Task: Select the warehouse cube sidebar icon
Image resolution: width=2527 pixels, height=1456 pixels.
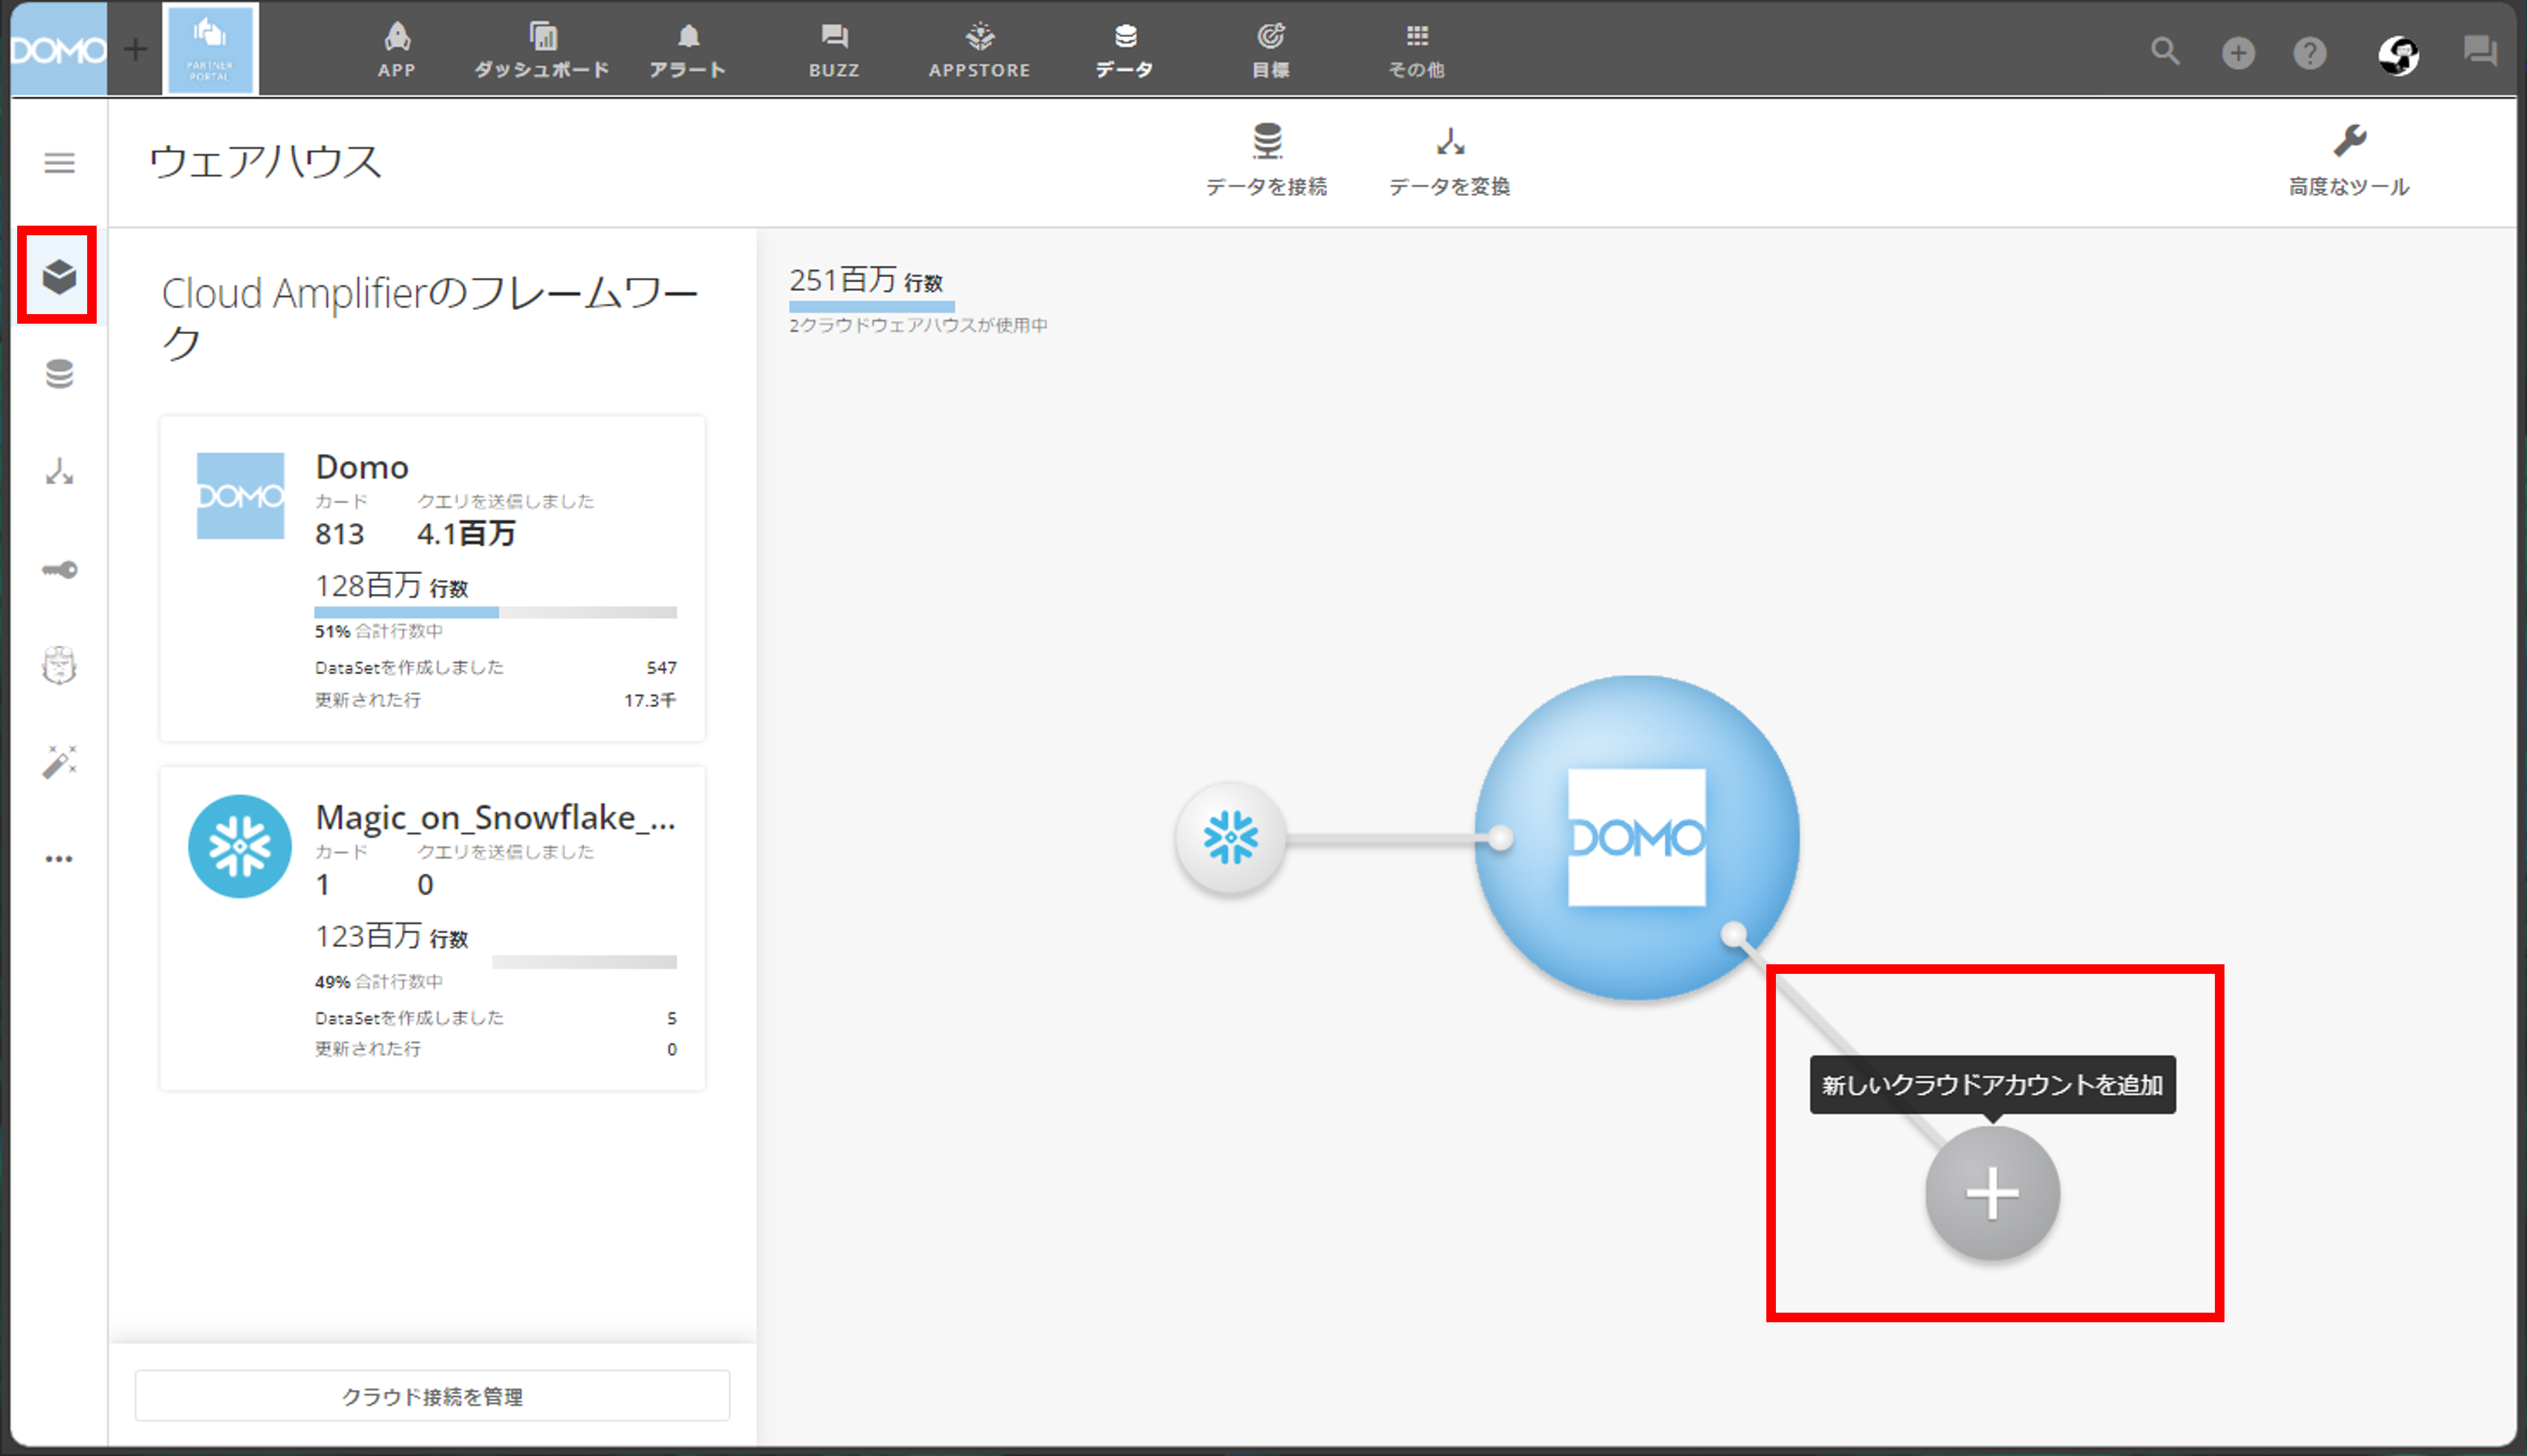Action: coord(59,276)
